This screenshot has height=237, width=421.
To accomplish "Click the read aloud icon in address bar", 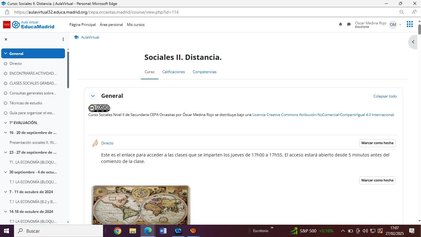I will (x=414, y=12).
